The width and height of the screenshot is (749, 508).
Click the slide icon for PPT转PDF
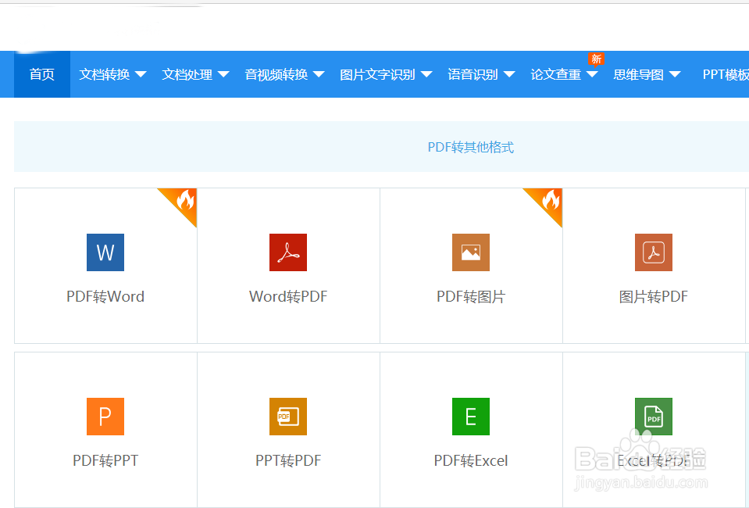coord(288,417)
